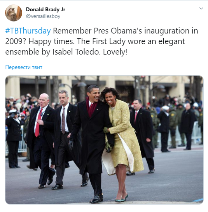Image resolution: width=208 pixels, height=212 pixels.
Task: Show more actions via the top-right caret
Action: (201, 9)
